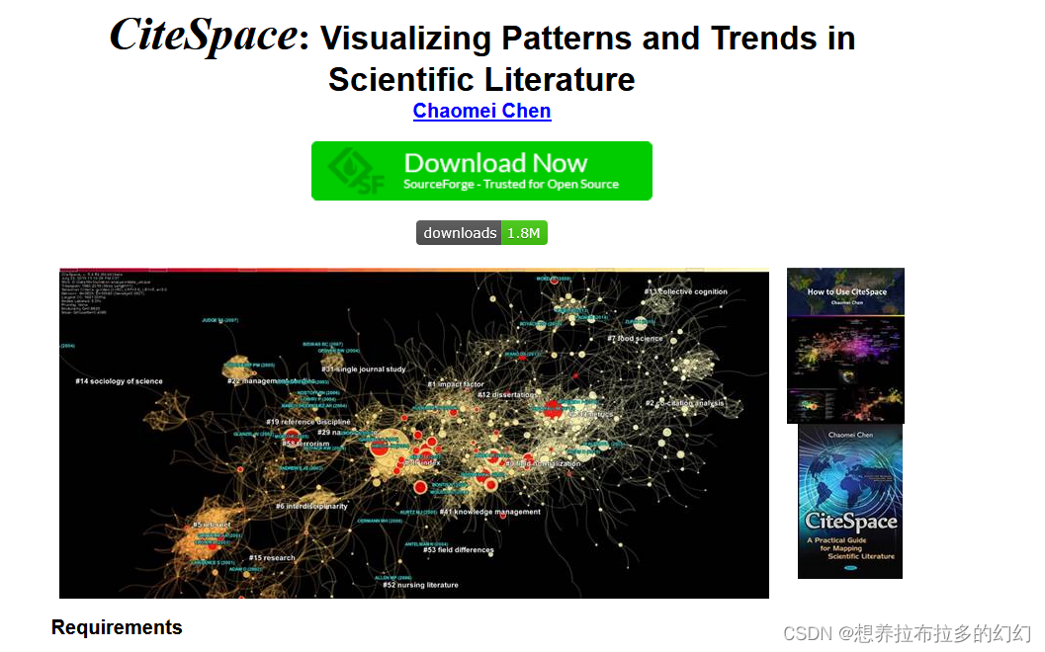Click the '#52 nursing literature' cluster label

coord(420,585)
